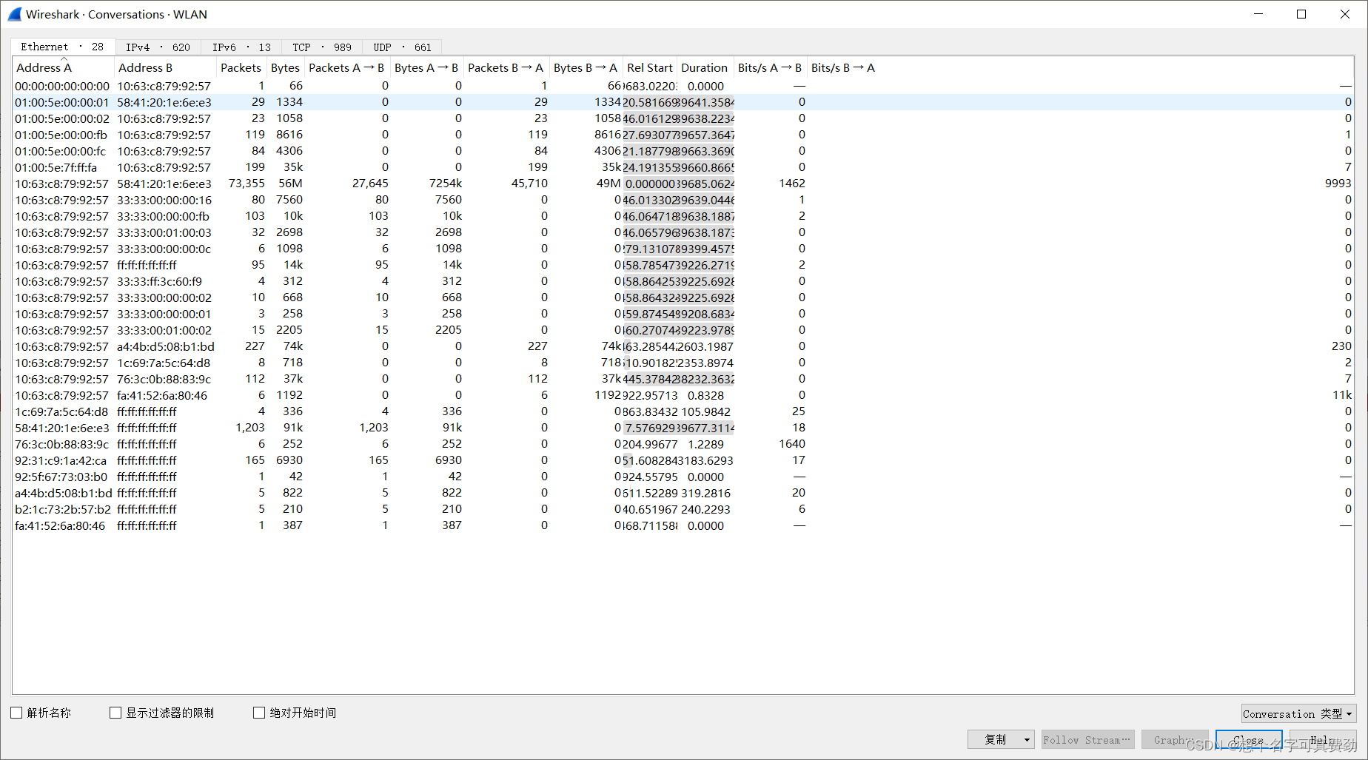
Task: Select the 27,645 packets A→B value
Action: coord(370,184)
